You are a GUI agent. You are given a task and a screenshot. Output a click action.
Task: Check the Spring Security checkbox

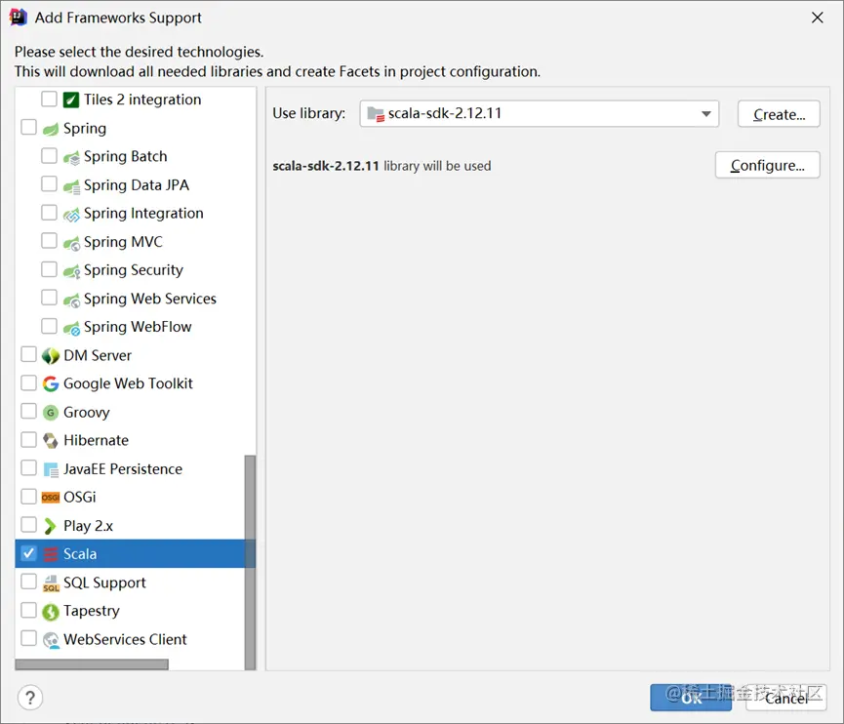(x=49, y=268)
